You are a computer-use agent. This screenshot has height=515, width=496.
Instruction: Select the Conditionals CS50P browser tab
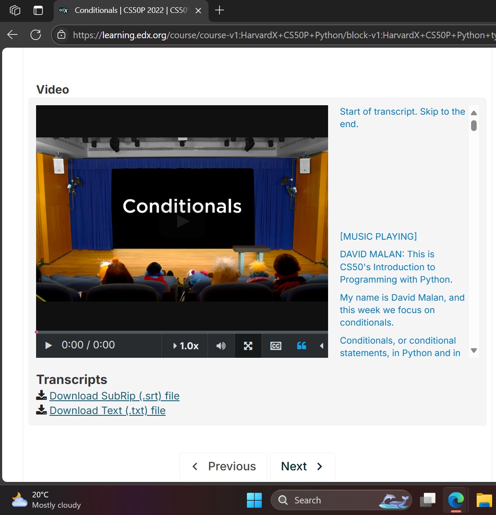(x=131, y=10)
